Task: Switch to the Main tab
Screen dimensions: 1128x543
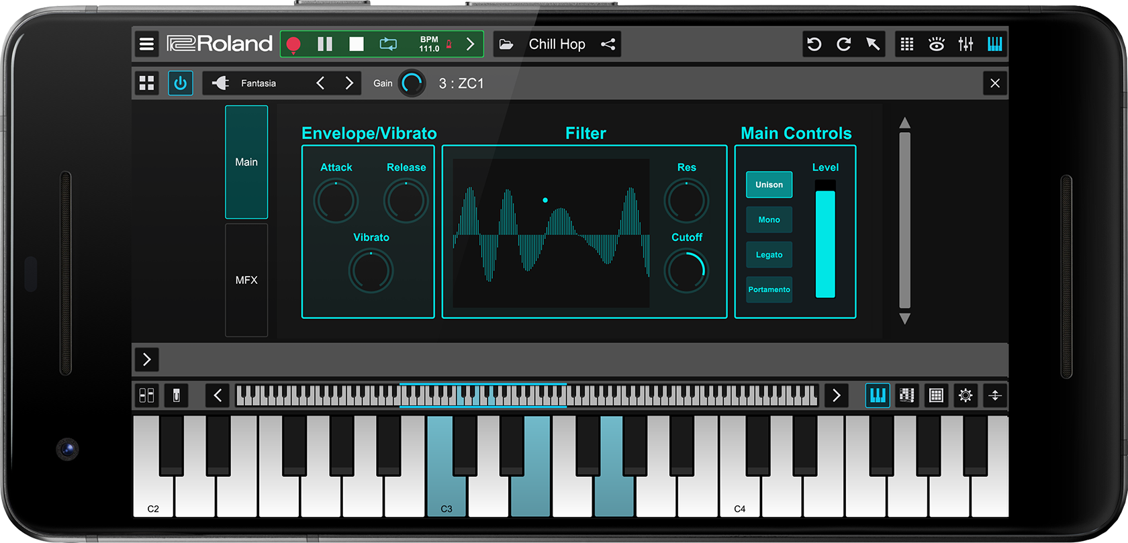Action: coord(246,162)
